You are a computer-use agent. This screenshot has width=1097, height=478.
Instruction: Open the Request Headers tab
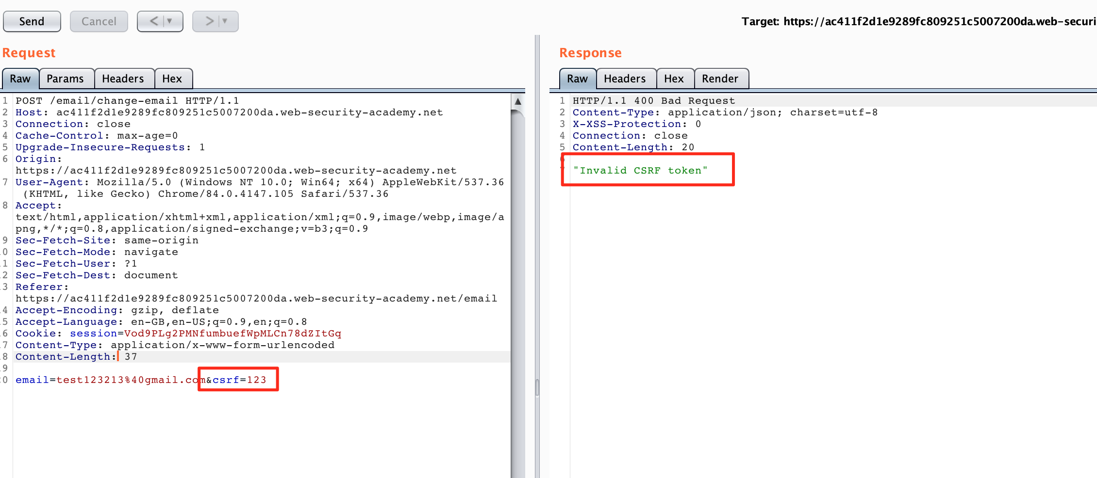123,79
